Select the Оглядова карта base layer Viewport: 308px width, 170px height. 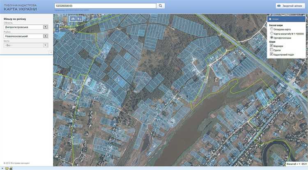point(272,30)
